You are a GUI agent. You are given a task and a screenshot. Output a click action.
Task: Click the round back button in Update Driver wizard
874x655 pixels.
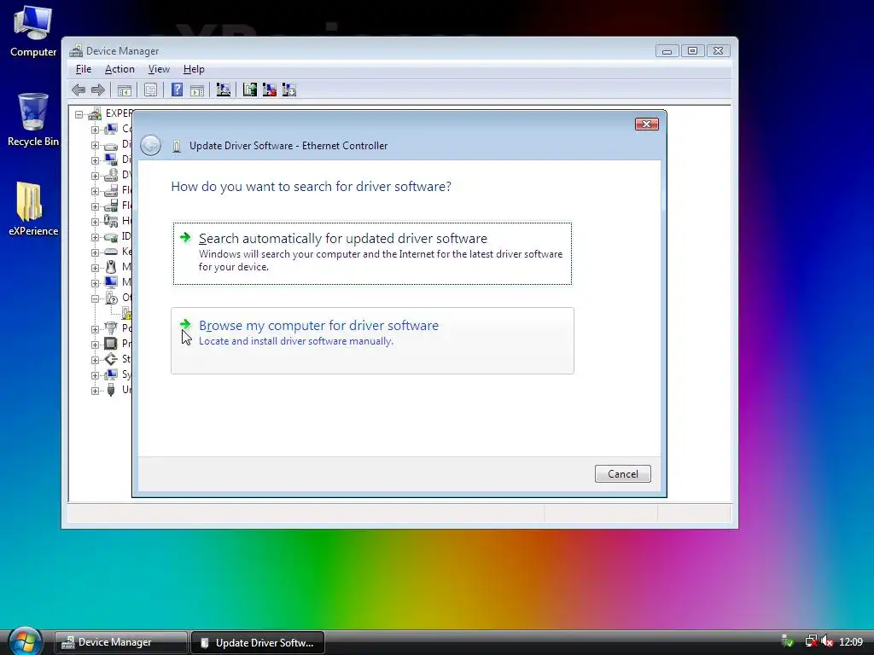150,145
